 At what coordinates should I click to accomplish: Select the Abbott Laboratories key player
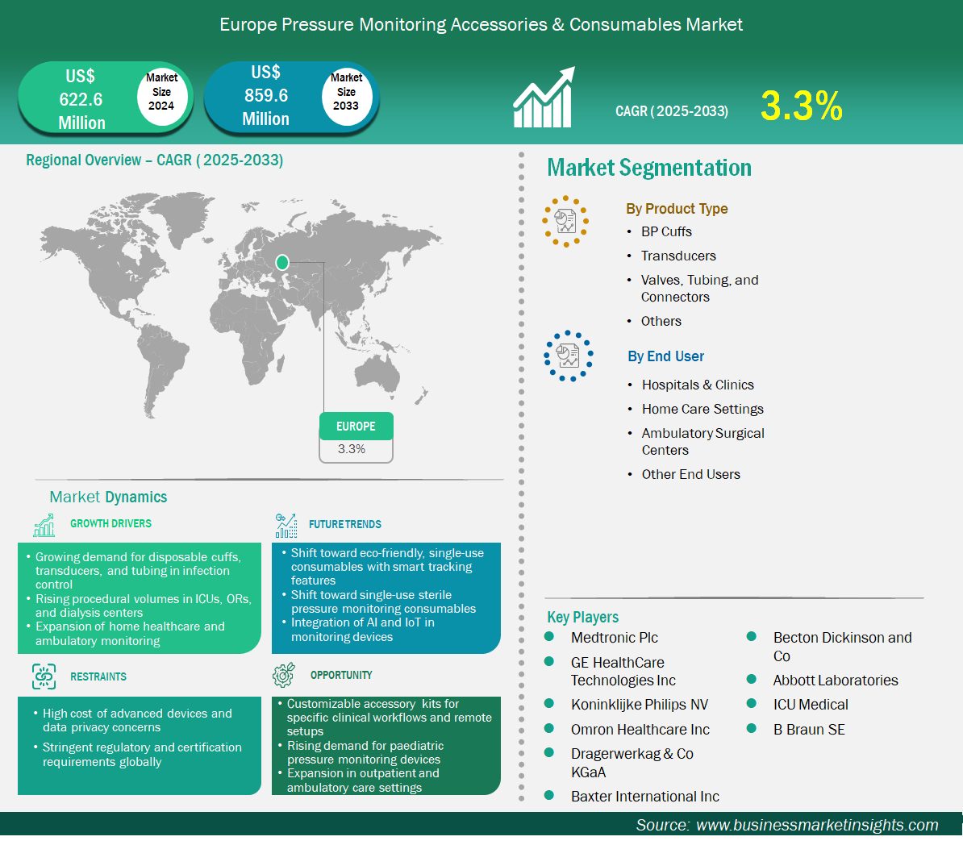pos(835,681)
